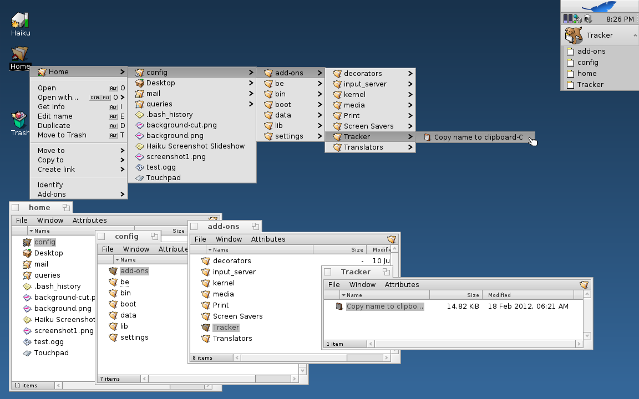Open the Haiku disk icon on desktop
This screenshot has width=639, height=399.
click(20, 20)
